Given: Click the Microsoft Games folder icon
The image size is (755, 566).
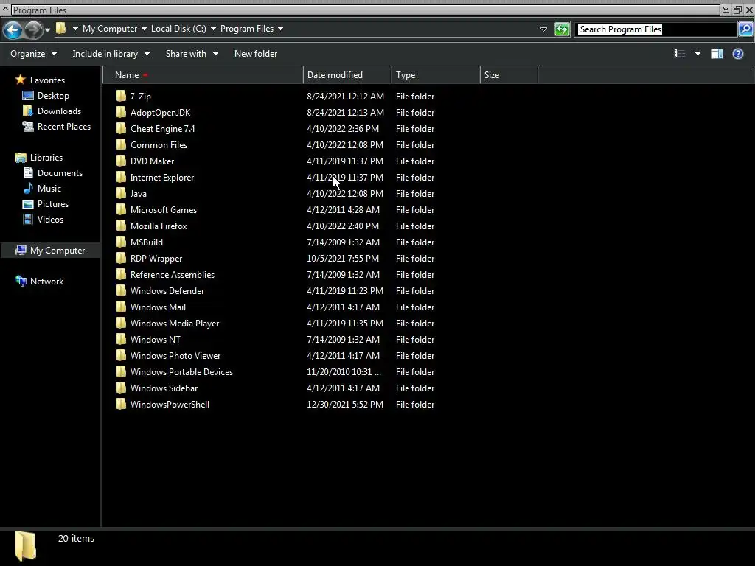Looking at the screenshot, I should pos(122,209).
